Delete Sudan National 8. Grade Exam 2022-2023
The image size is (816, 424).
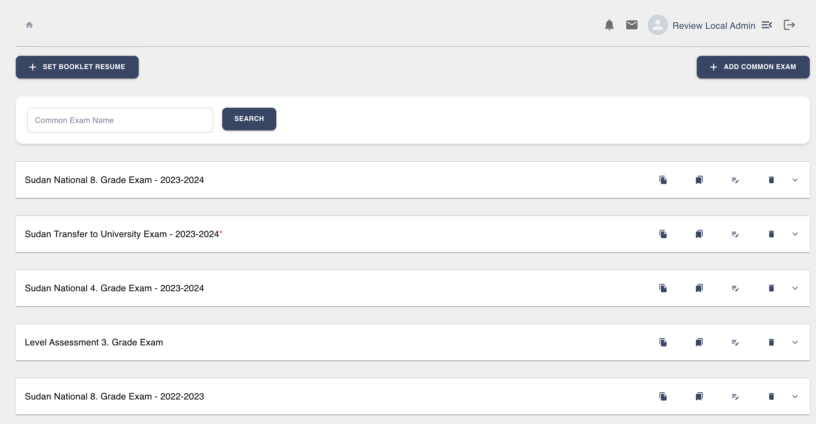click(771, 396)
